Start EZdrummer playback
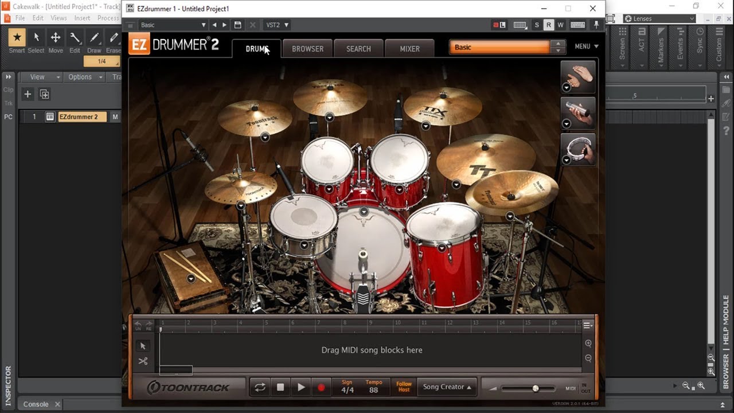 click(301, 387)
